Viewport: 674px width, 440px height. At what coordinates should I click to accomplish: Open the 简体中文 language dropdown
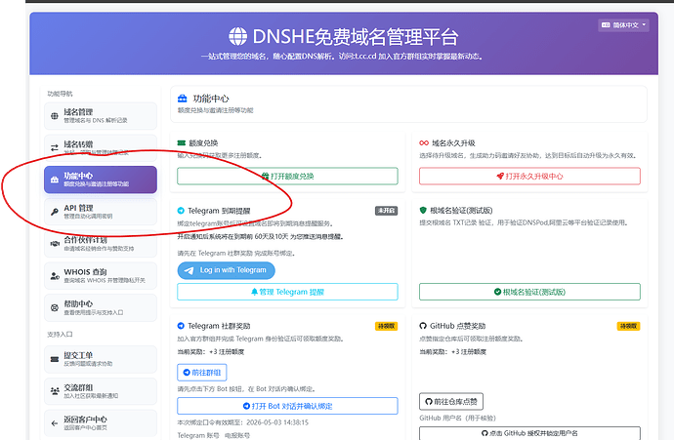[x=623, y=25]
